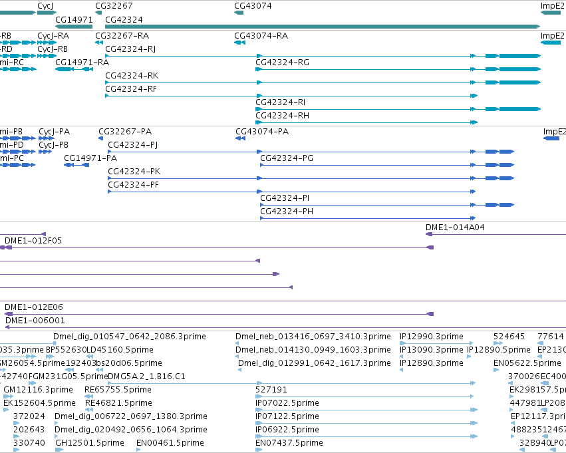Select the CG43074 gene label
The height and width of the screenshot is (453, 566).
253,6
